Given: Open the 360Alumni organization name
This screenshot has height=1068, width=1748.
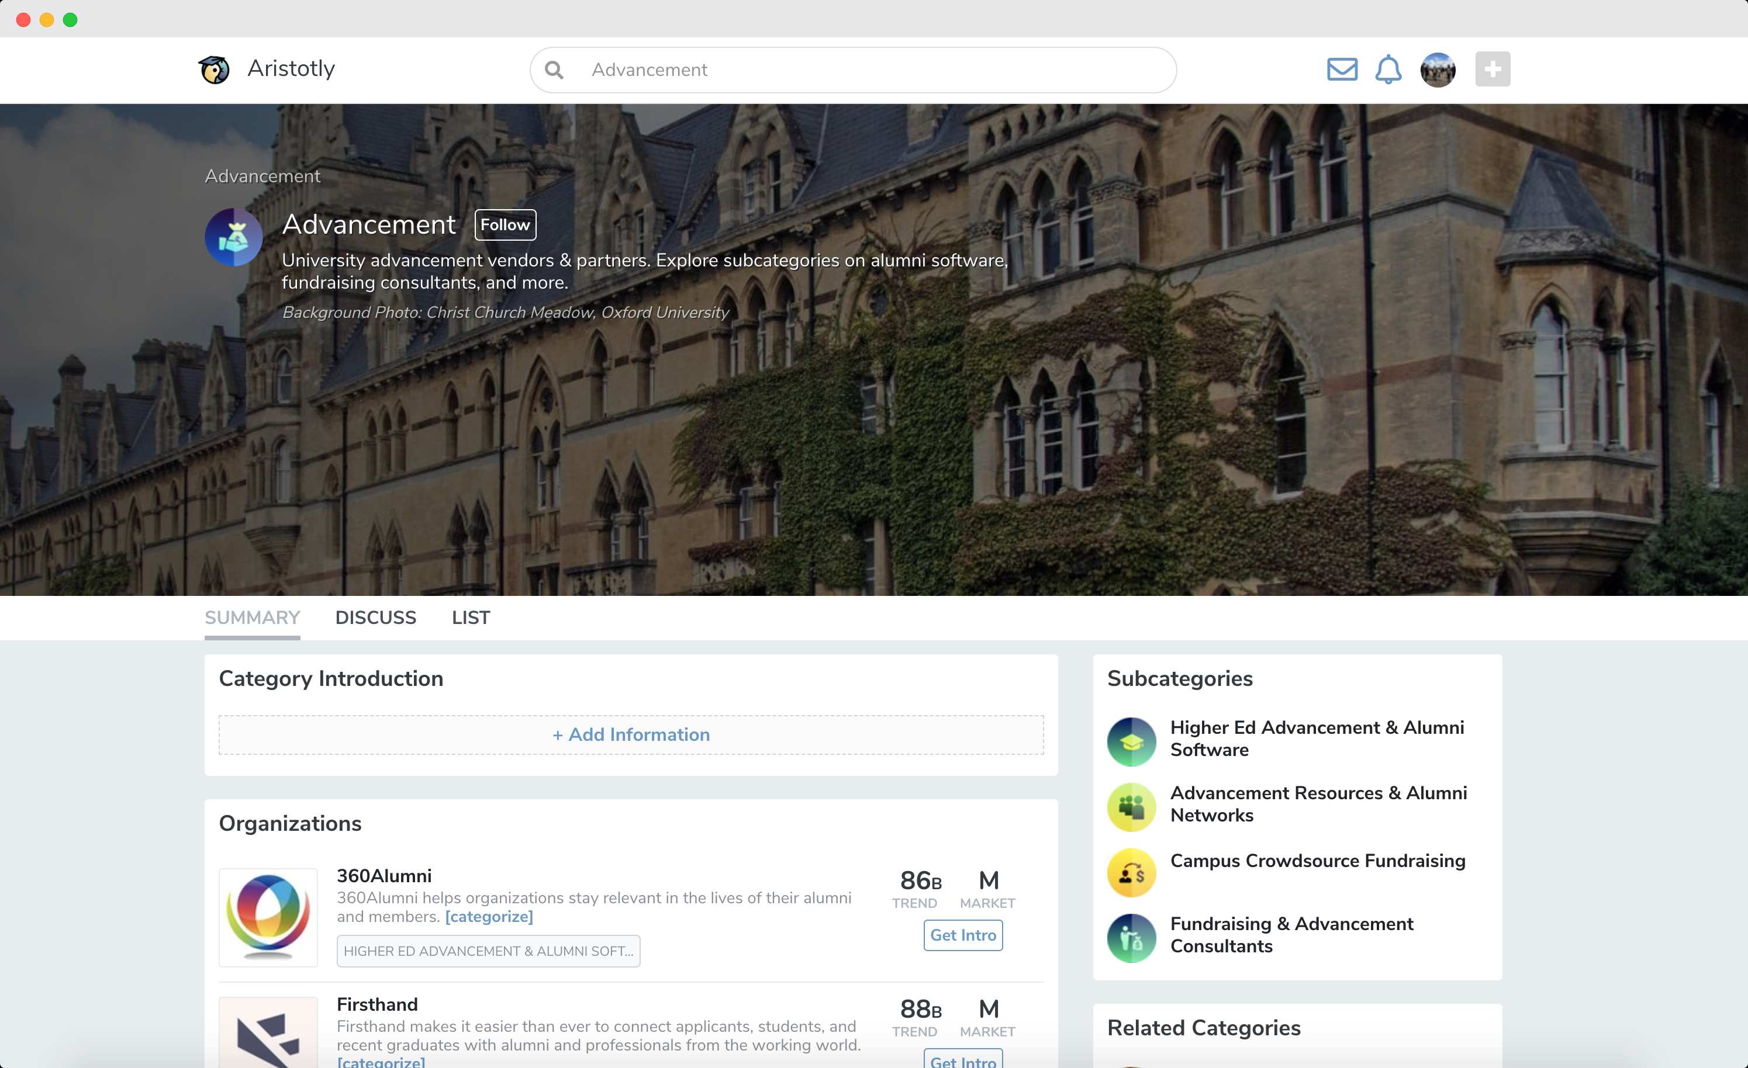Looking at the screenshot, I should tap(384, 876).
